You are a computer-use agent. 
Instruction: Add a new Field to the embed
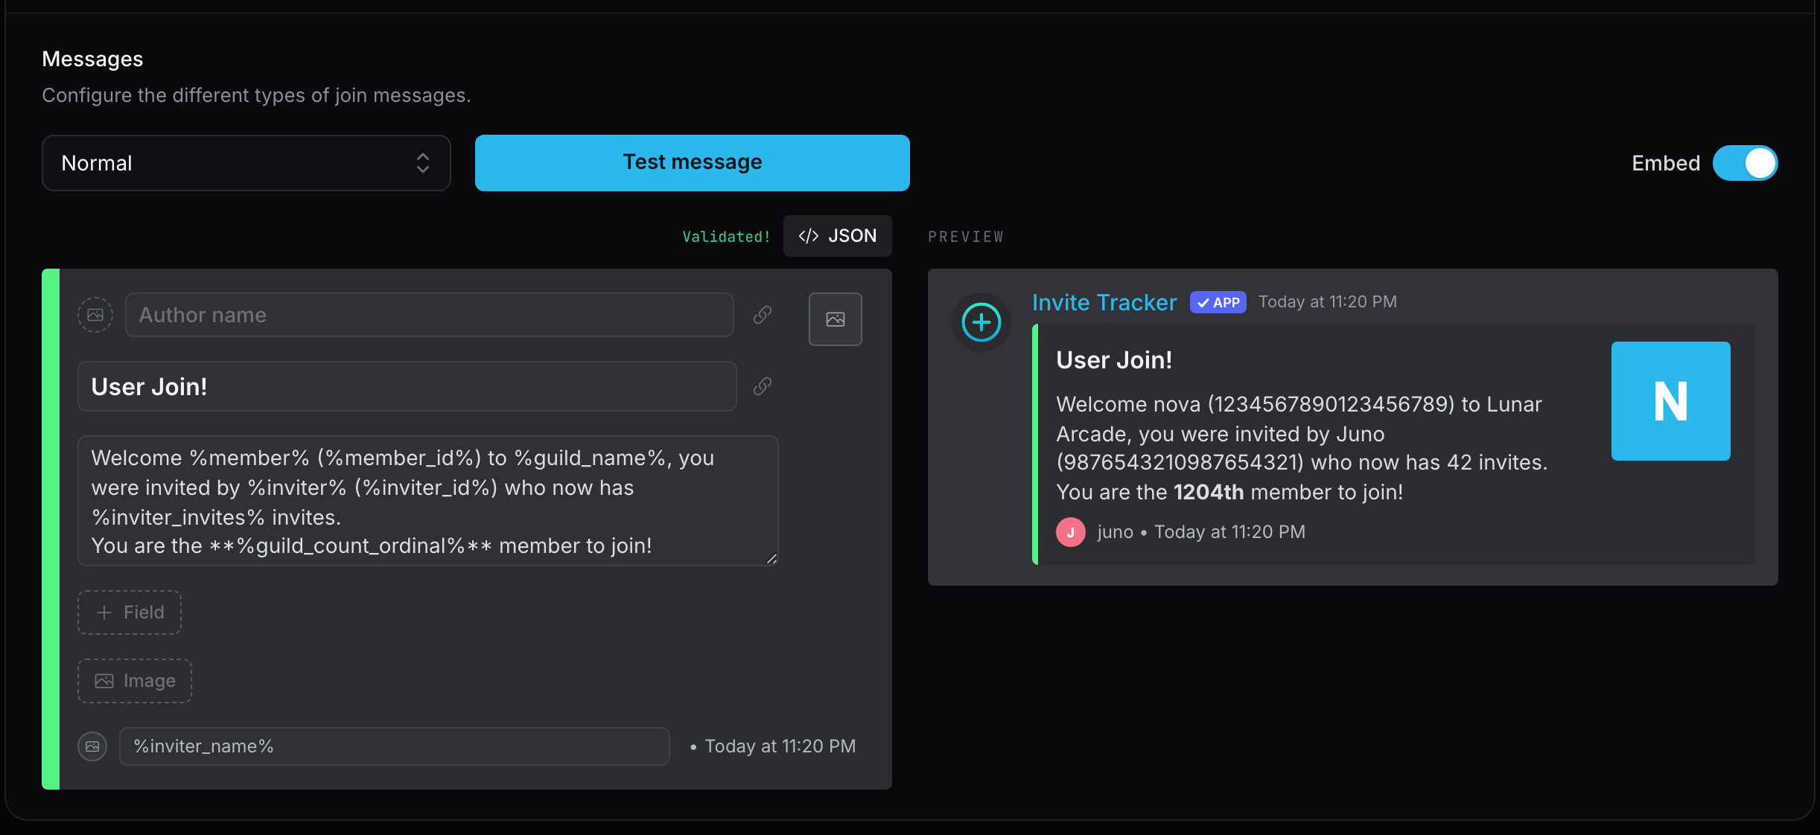tap(130, 612)
